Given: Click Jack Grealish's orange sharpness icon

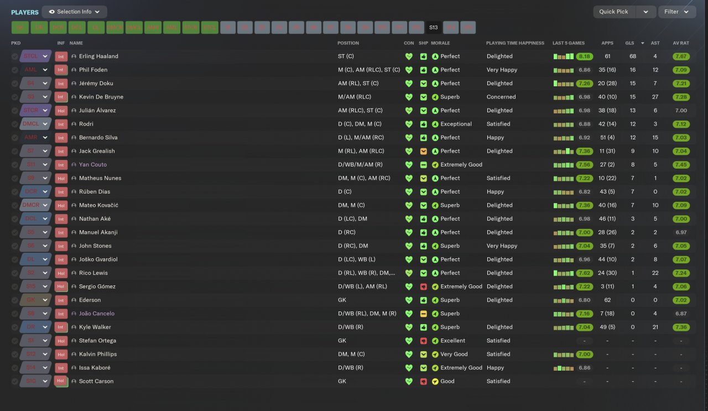Looking at the screenshot, I should coord(423,151).
